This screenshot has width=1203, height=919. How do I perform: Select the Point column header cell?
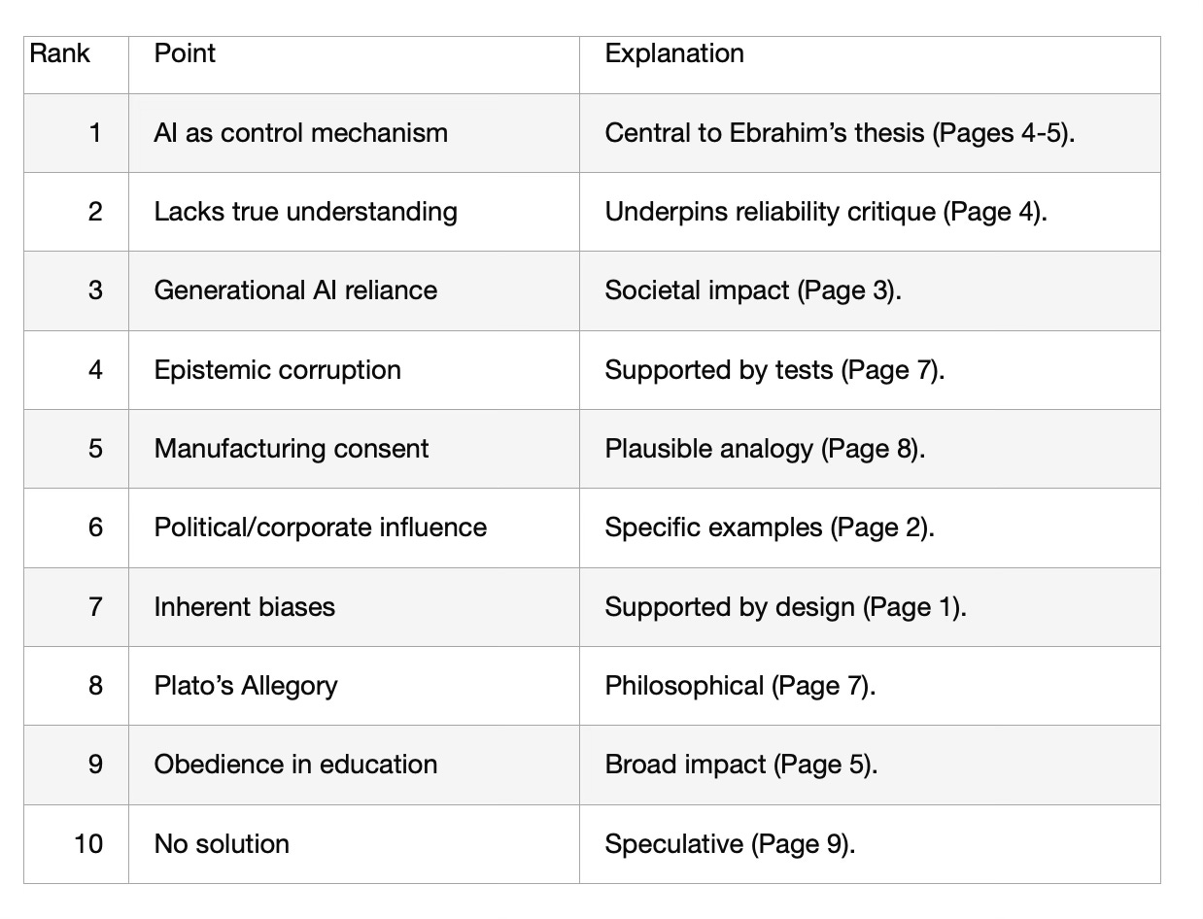point(354,65)
